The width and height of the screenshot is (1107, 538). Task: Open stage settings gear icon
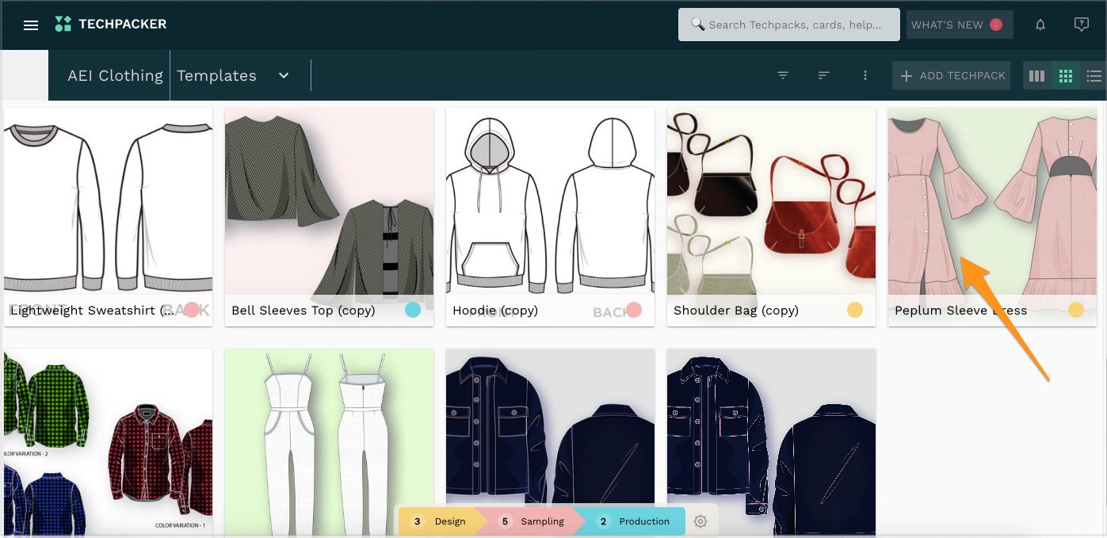(x=700, y=521)
